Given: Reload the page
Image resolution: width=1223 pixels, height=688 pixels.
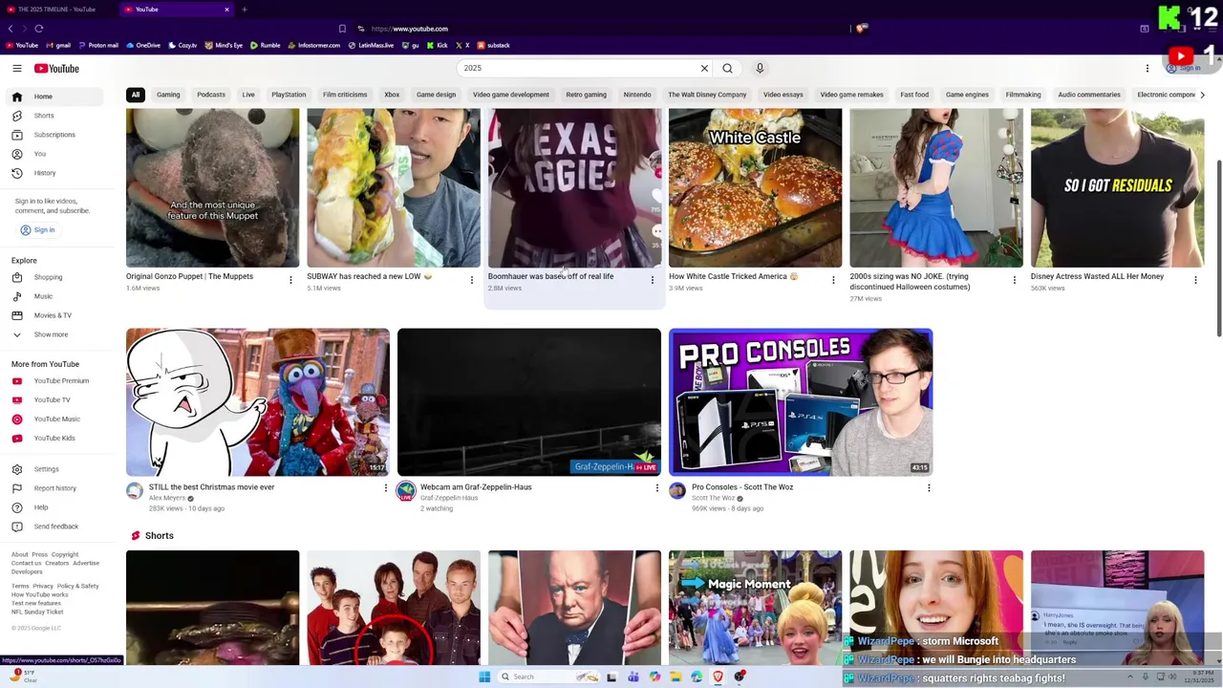Looking at the screenshot, I should 39,29.
